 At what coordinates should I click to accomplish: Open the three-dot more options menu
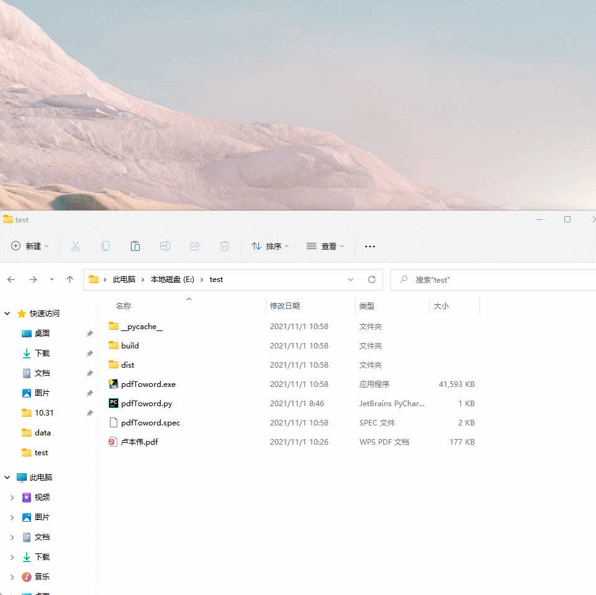370,247
